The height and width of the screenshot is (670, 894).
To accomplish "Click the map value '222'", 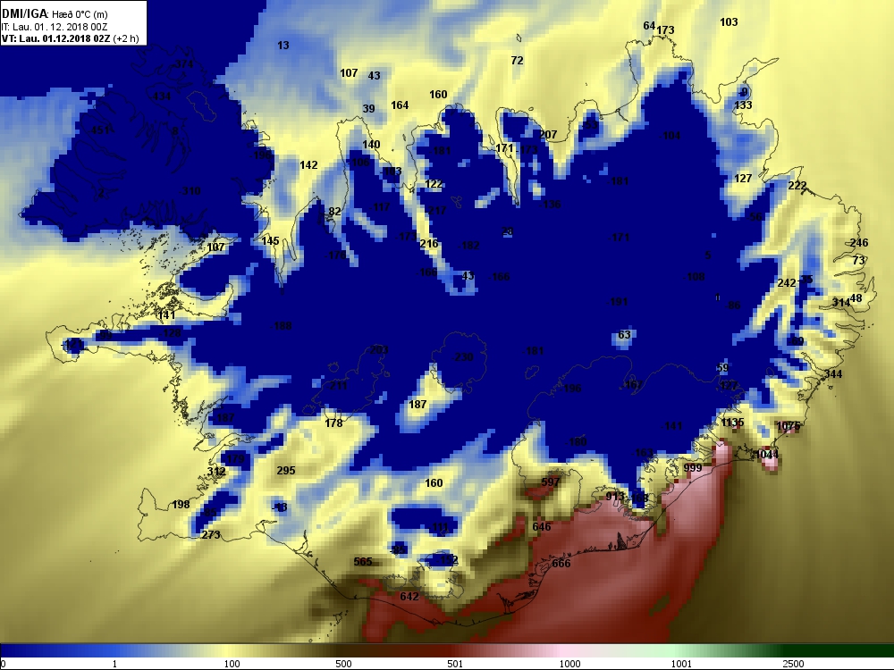I will point(797,186).
